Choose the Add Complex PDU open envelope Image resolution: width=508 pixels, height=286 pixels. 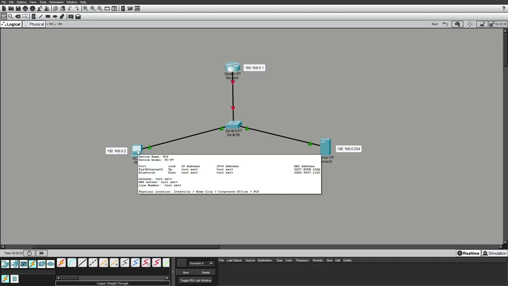point(78,16)
